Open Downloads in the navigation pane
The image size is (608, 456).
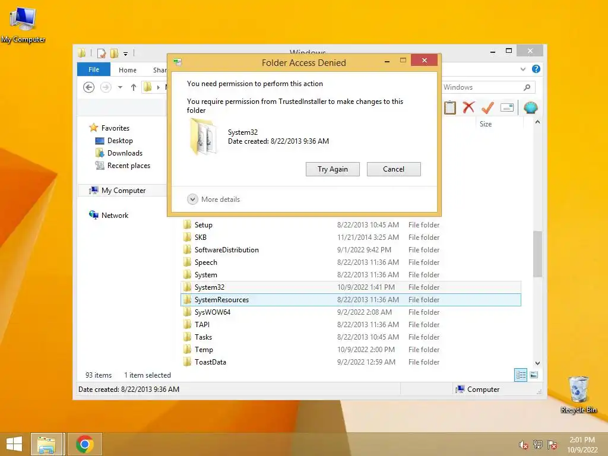pos(125,153)
